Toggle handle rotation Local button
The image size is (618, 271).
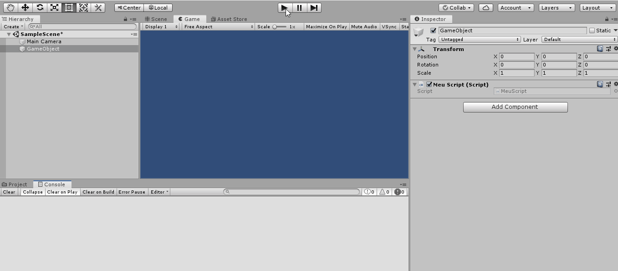tap(158, 8)
